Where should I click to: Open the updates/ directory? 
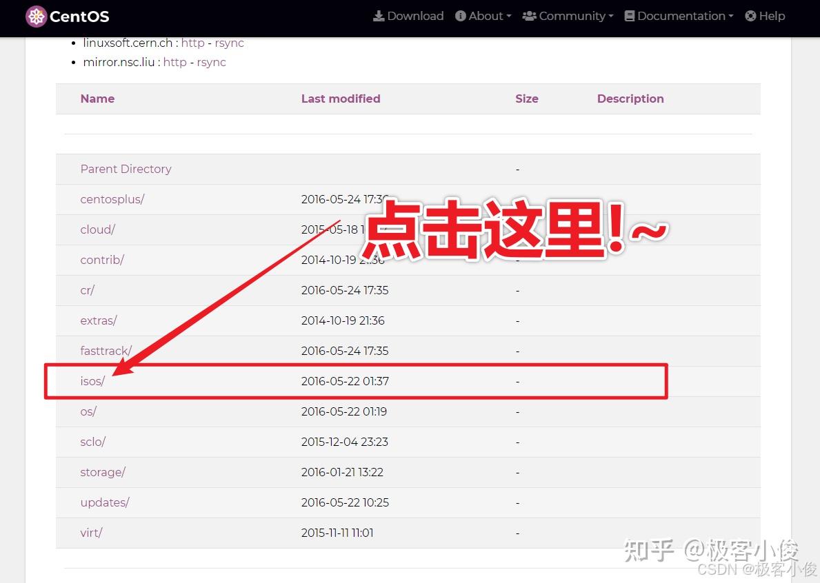tap(105, 502)
